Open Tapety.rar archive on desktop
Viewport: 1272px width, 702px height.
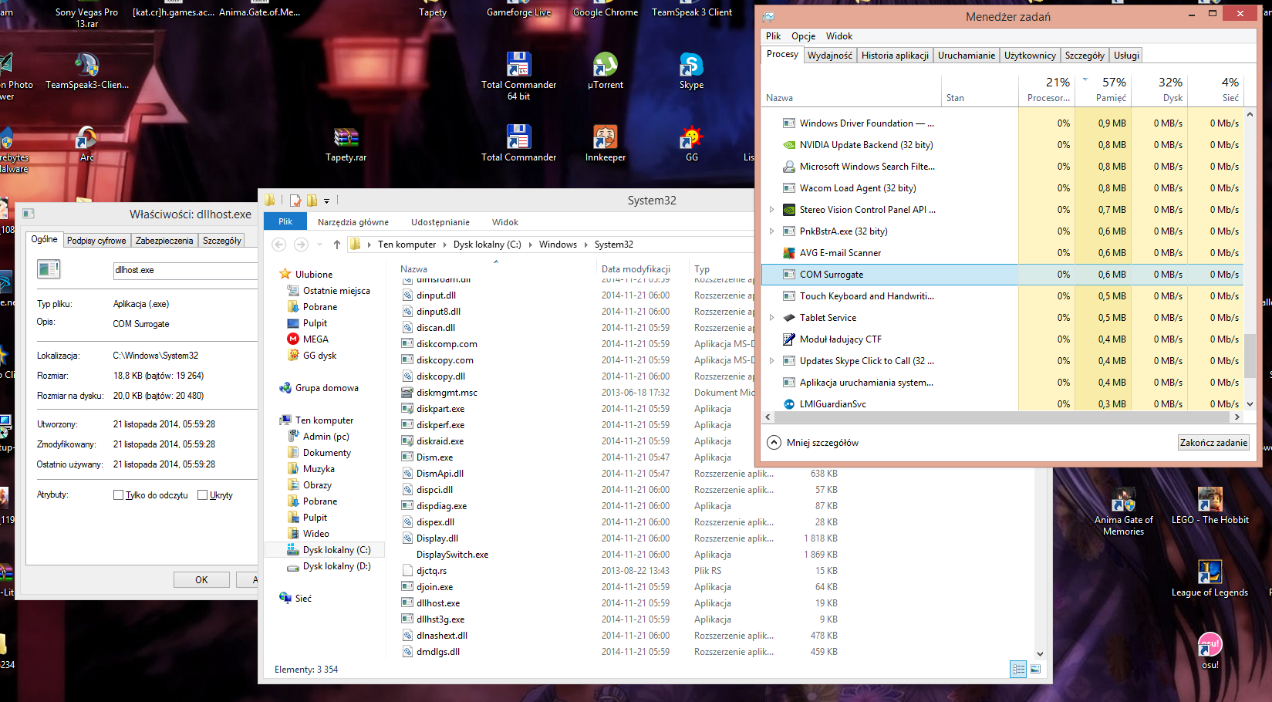[x=346, y=139]
